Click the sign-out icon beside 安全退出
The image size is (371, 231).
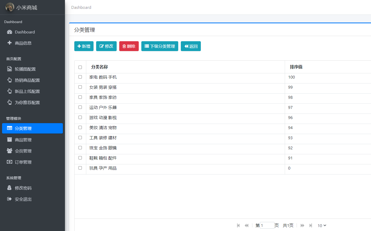click(9, 199)
